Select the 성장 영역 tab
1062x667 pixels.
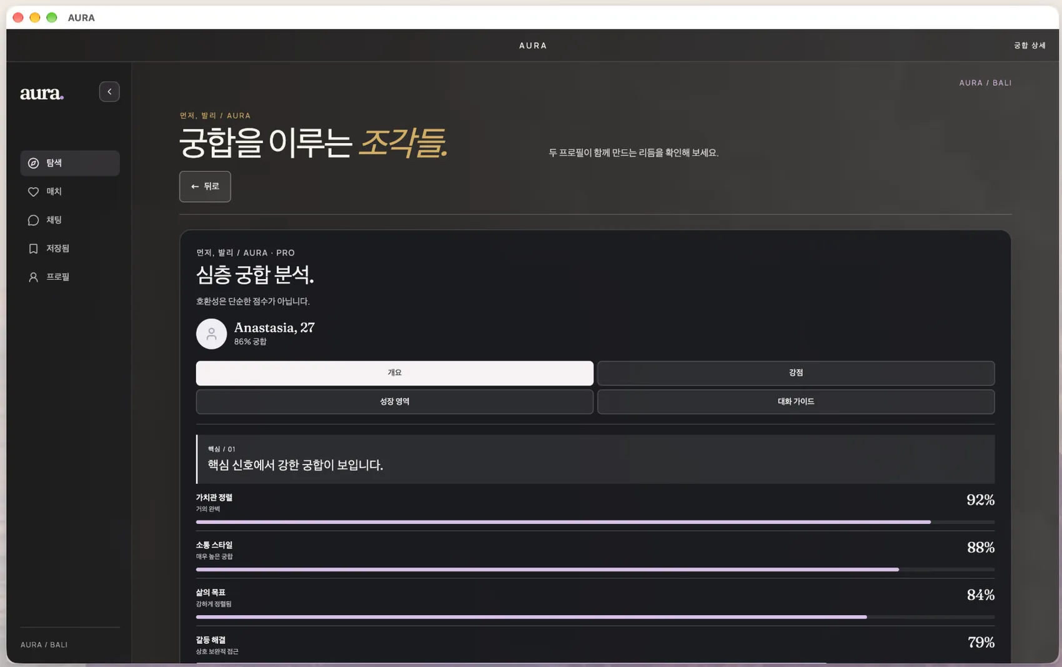[395, 402]
